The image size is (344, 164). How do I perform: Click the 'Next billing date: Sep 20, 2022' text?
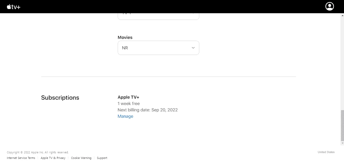pos(148,110)
